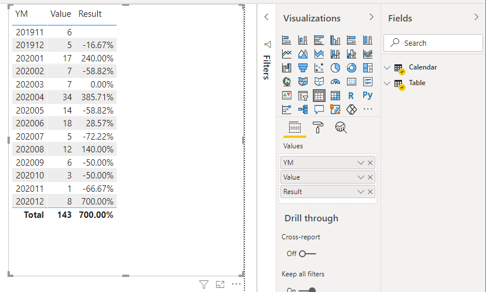486x292 pixels.
Task: Select the Python visual
Action: coord(368,95)
